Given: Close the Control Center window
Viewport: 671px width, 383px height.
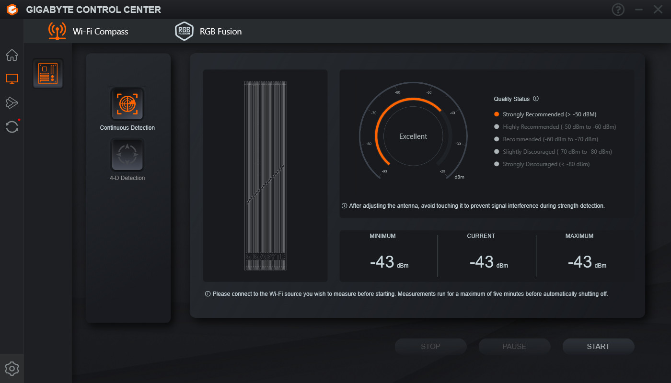Looking at the screenshot, I should tap(658, 10).
